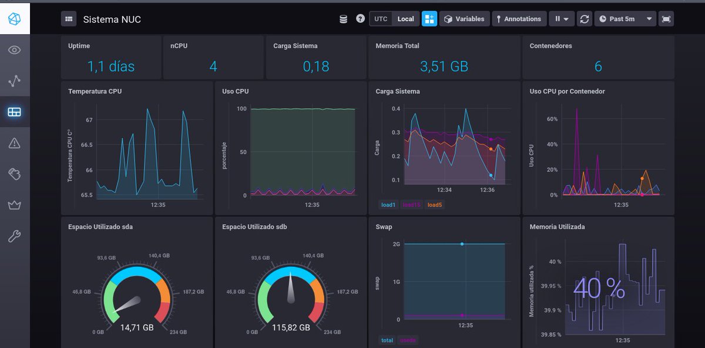This screenshot has width=705, height=348.
Task: Click the large 40 % memory value
Action: pos(599,288)
